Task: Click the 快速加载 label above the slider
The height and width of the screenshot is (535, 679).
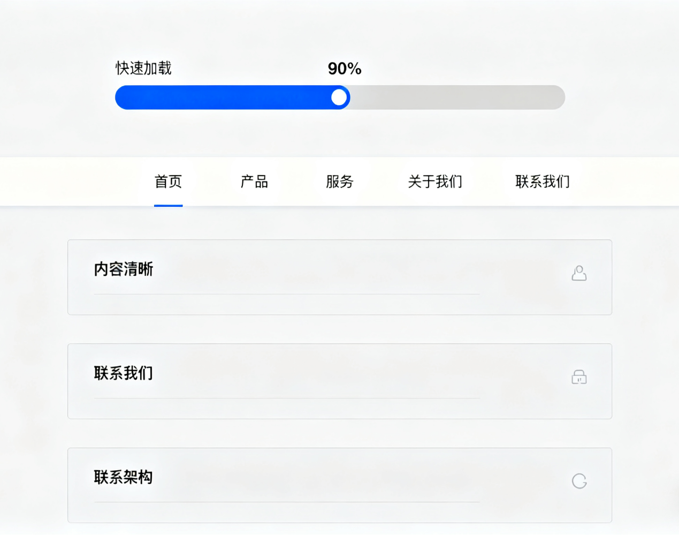Action: click(x=143, y=68)
